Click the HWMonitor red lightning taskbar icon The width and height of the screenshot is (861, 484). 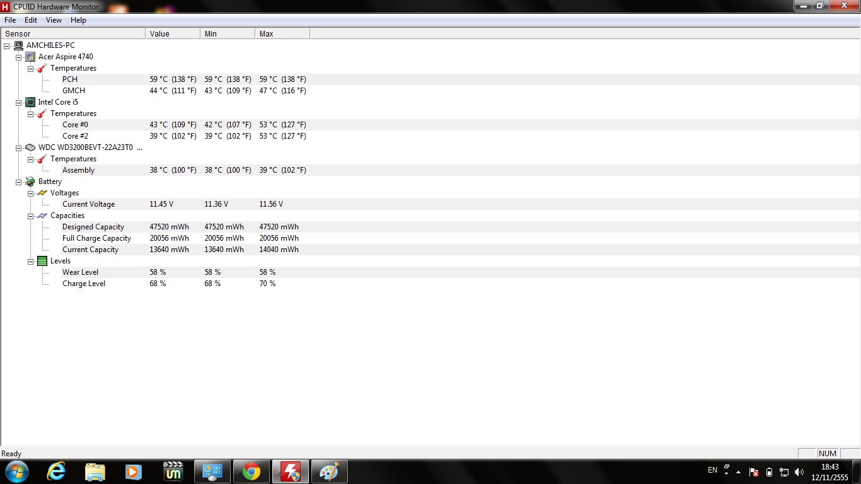click(290, 471)
